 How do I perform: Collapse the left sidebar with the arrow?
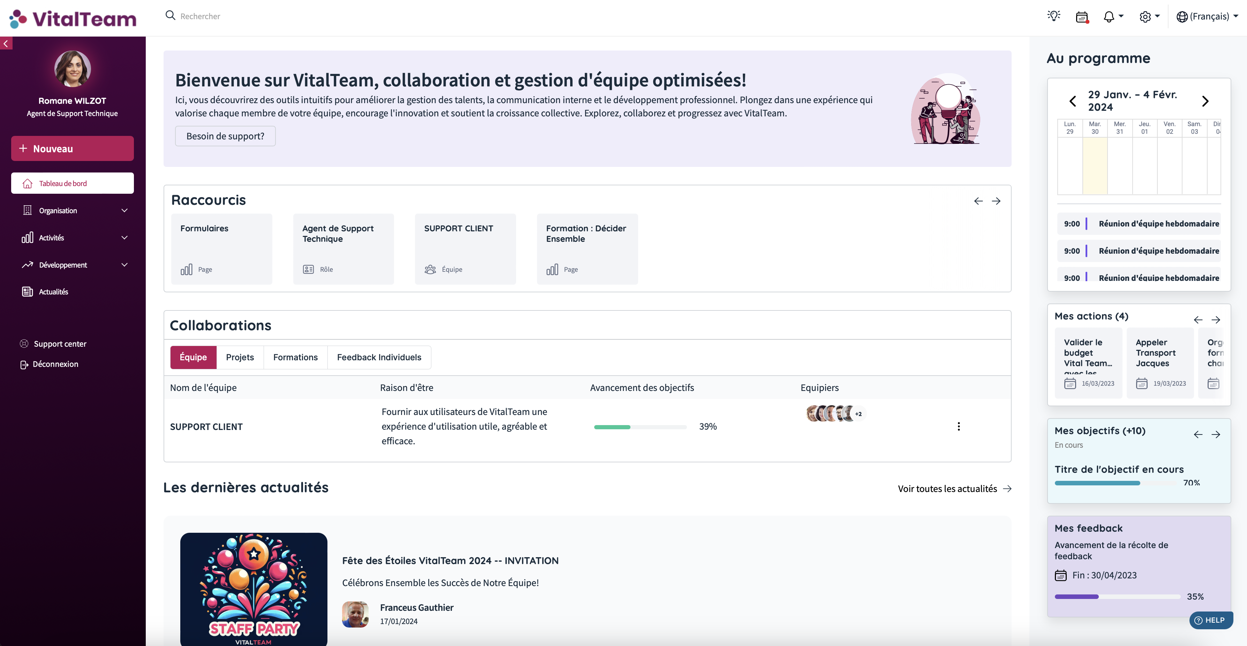click(6, 44)
